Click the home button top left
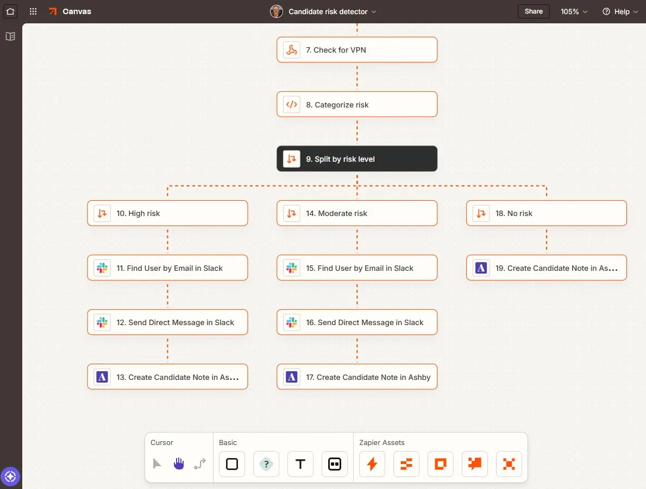 [x=10, y=11]
